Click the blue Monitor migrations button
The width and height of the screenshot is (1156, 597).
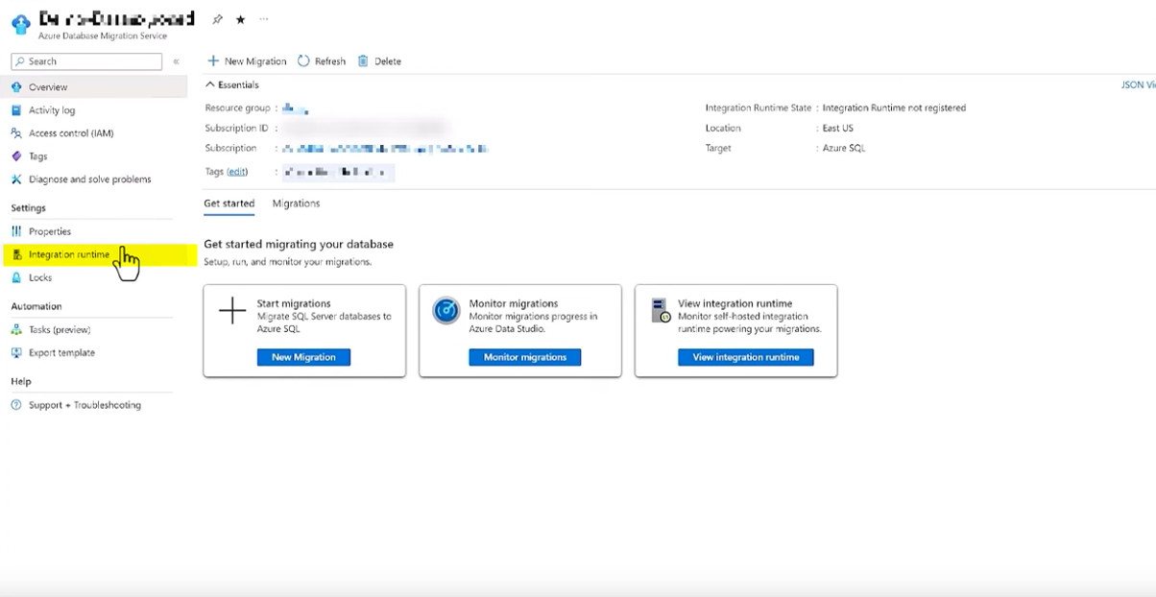point(524,357)
